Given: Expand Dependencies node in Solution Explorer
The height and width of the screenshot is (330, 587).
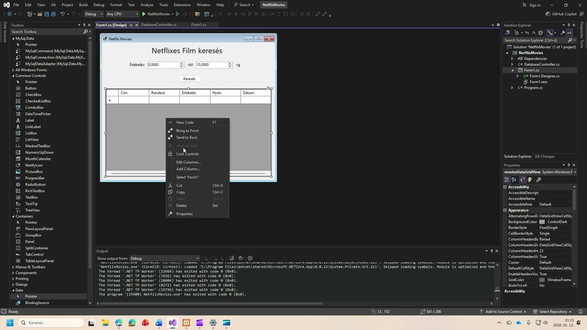Looking at the screenshot, I should click(512, 59).
